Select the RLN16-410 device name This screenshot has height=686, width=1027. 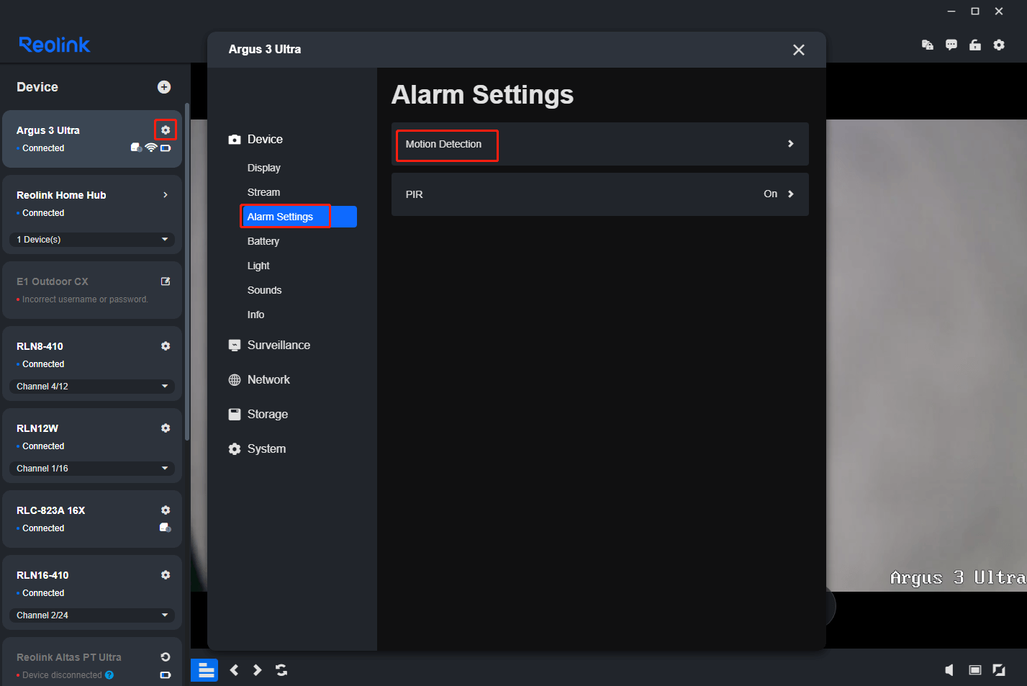[x=42, y=575]
